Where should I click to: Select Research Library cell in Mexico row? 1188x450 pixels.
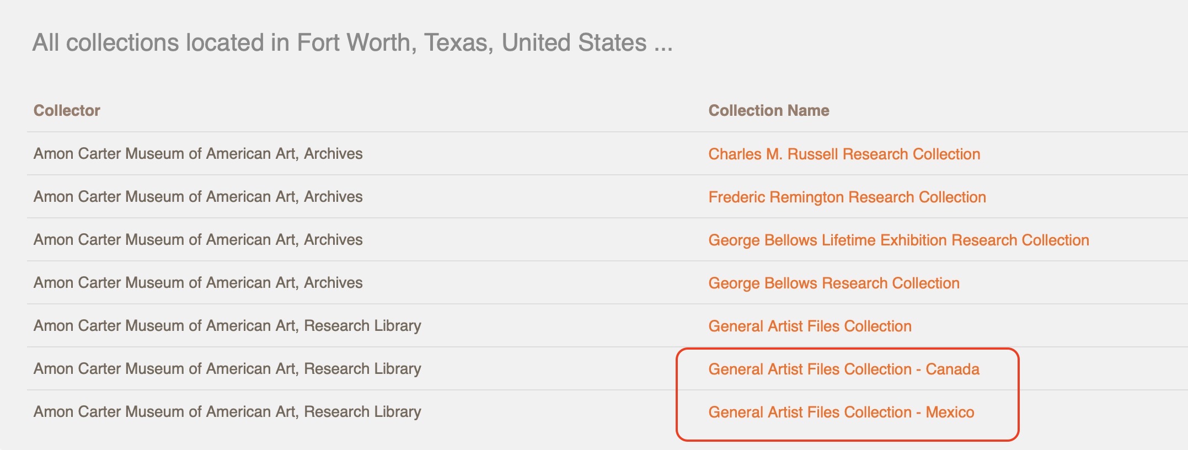pos(227,411)
